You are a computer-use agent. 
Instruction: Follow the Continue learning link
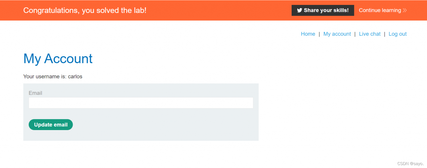coord(383,10)
